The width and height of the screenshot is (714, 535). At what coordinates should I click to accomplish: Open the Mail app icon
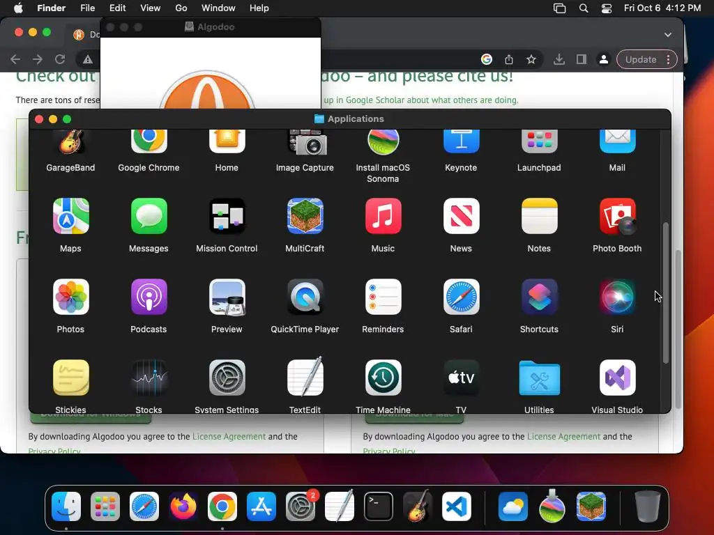618,142
